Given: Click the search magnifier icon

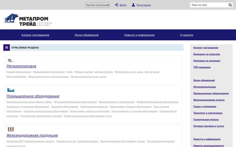Looking at the screenshot, I should point(230,5).
